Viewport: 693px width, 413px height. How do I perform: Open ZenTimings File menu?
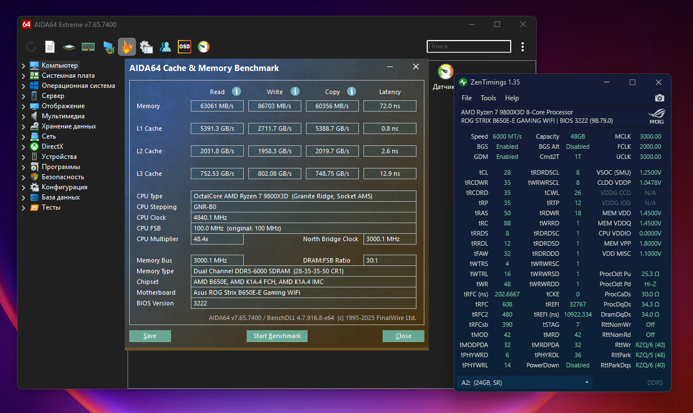467,98
